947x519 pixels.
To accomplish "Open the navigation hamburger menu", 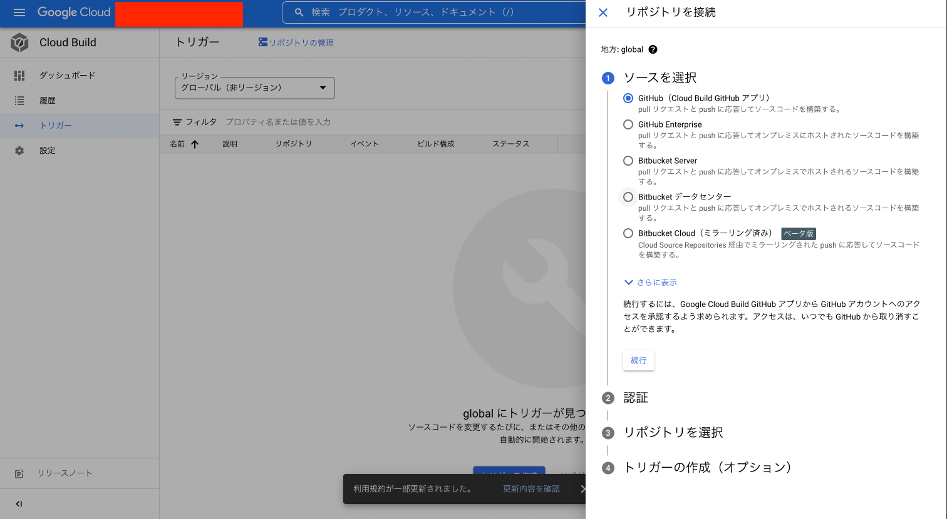I will point(19,12).
